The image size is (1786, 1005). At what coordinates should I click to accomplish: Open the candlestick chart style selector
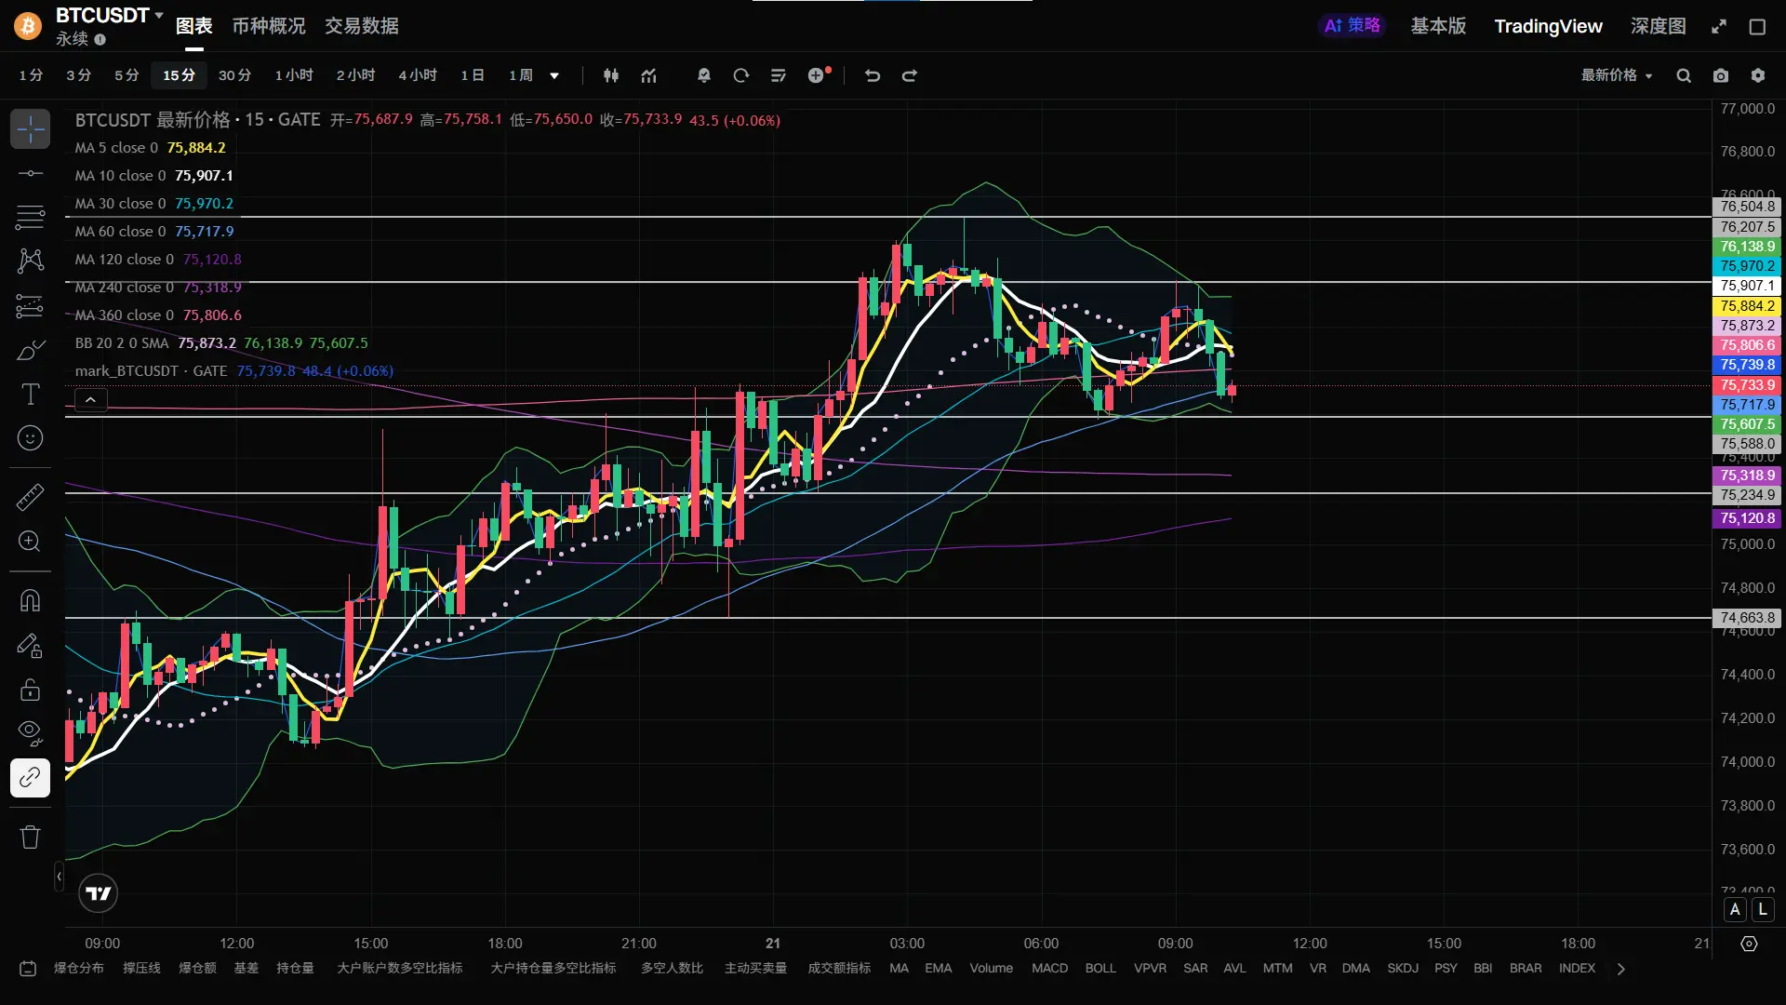(x=611, y=75)
